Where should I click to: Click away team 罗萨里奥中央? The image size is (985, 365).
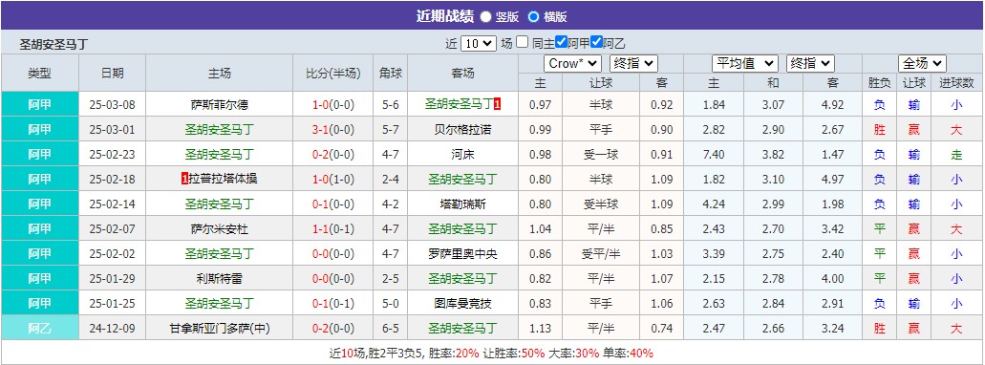[462, 253]
